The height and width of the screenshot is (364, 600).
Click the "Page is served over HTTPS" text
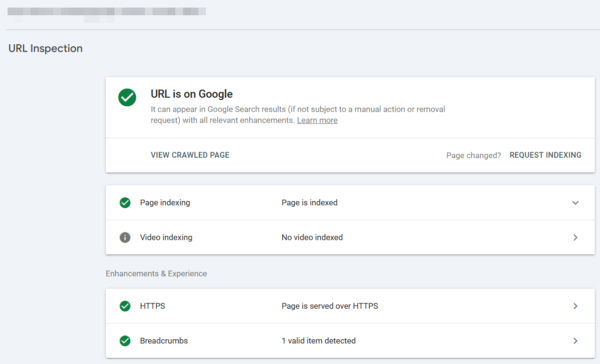pos(330,306)
